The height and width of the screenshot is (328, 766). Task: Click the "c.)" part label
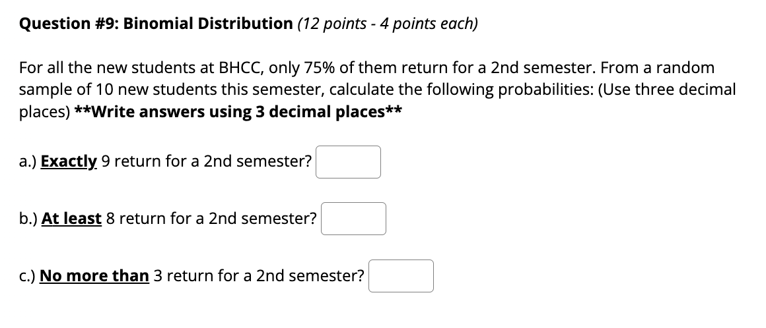[27, 276]
